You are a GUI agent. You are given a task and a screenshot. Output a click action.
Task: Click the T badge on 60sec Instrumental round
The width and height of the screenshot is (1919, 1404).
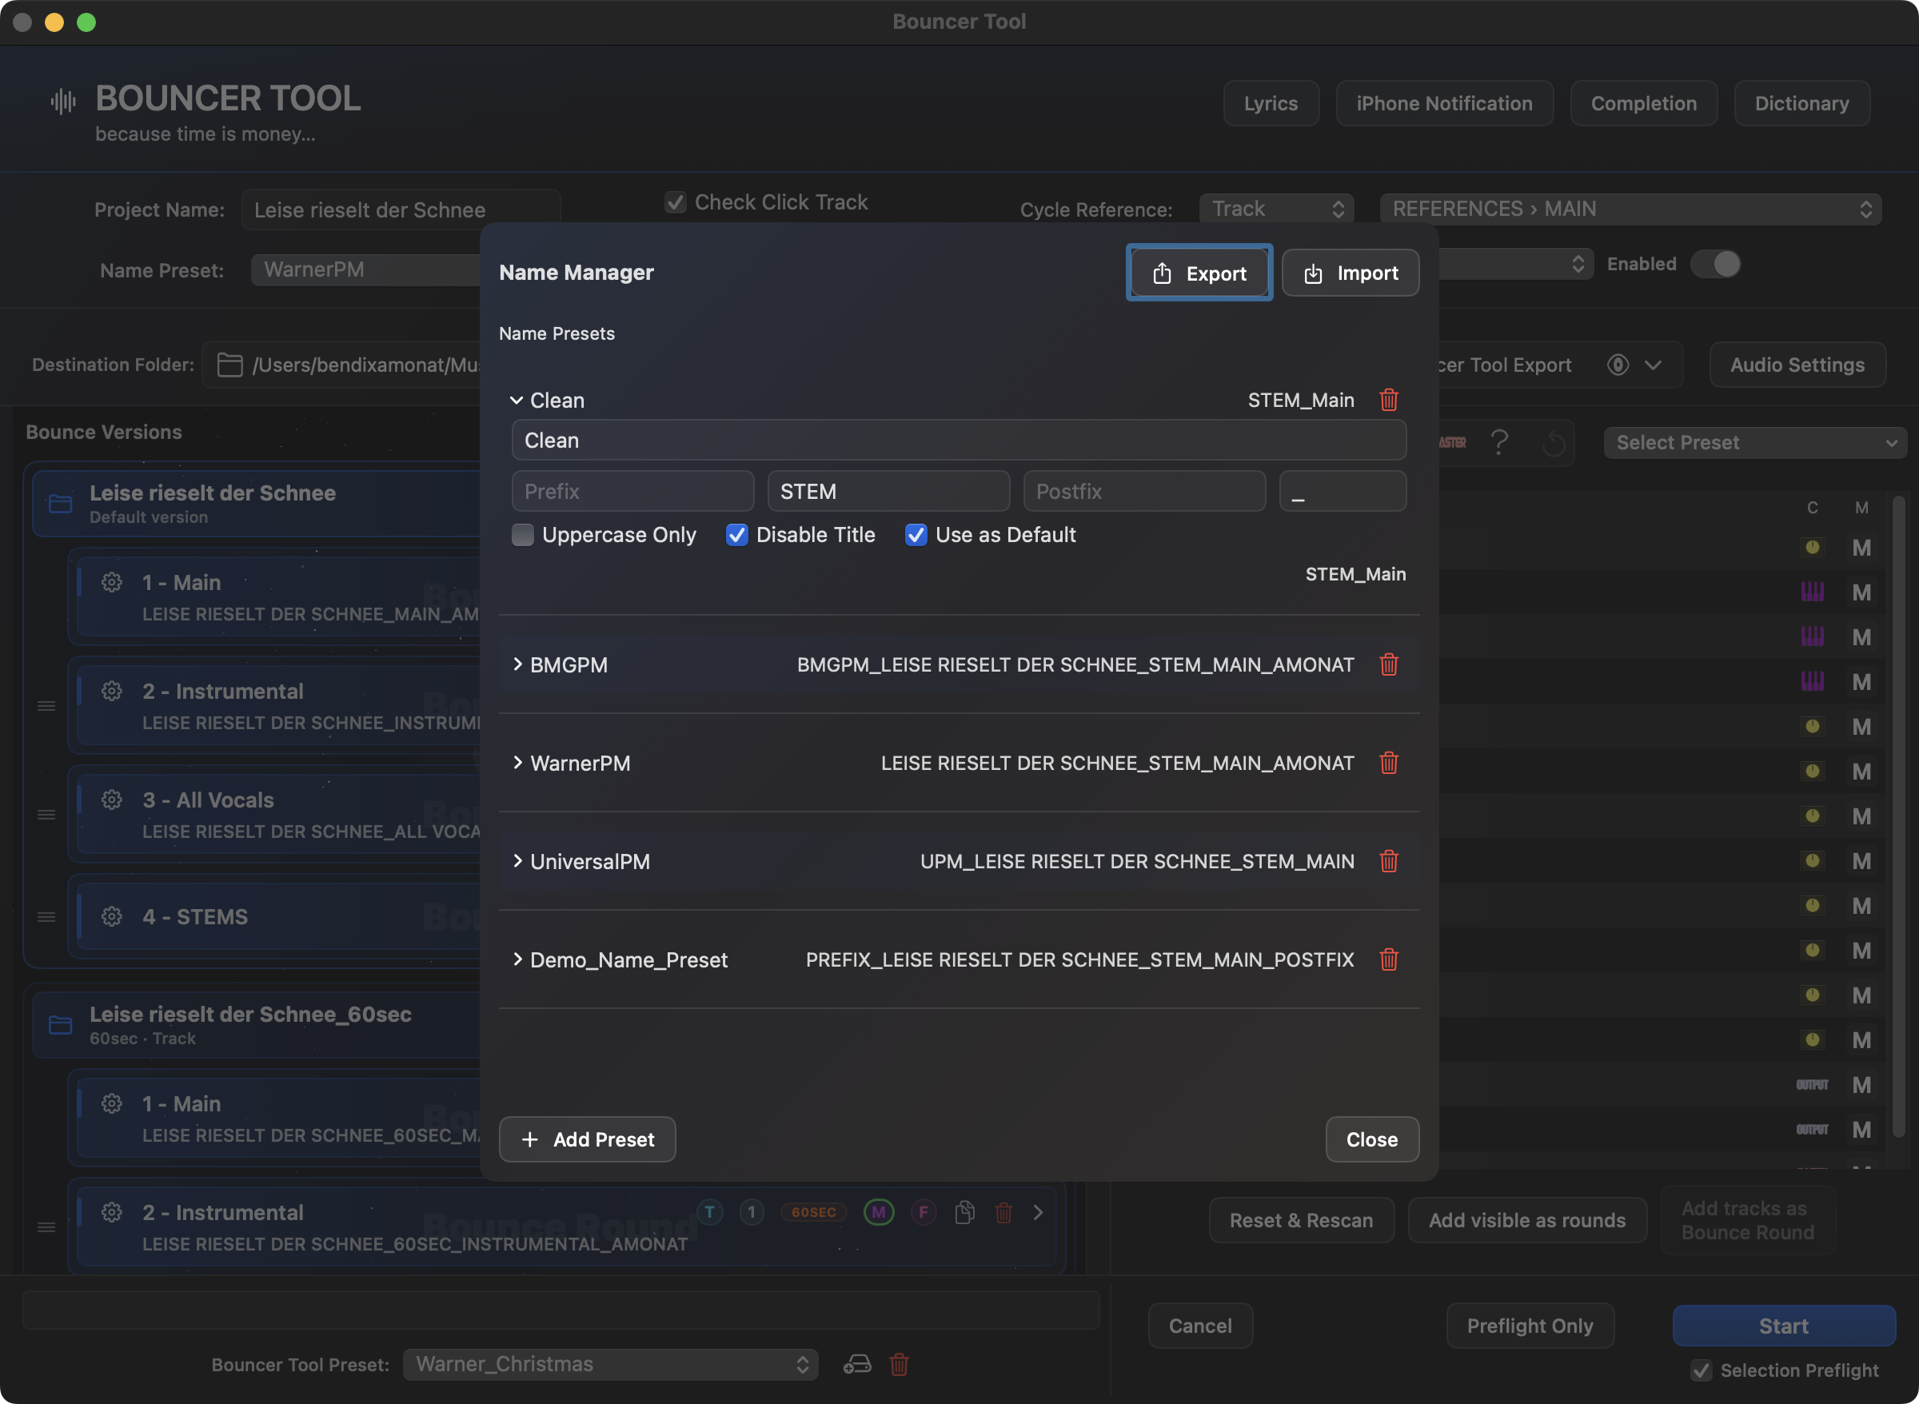pyautogui.click(x=710, y=1212)
